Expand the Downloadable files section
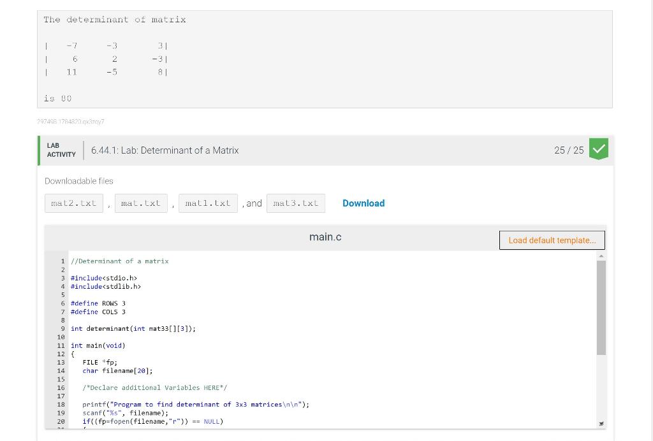653x441 pixels. pos(78,180)
